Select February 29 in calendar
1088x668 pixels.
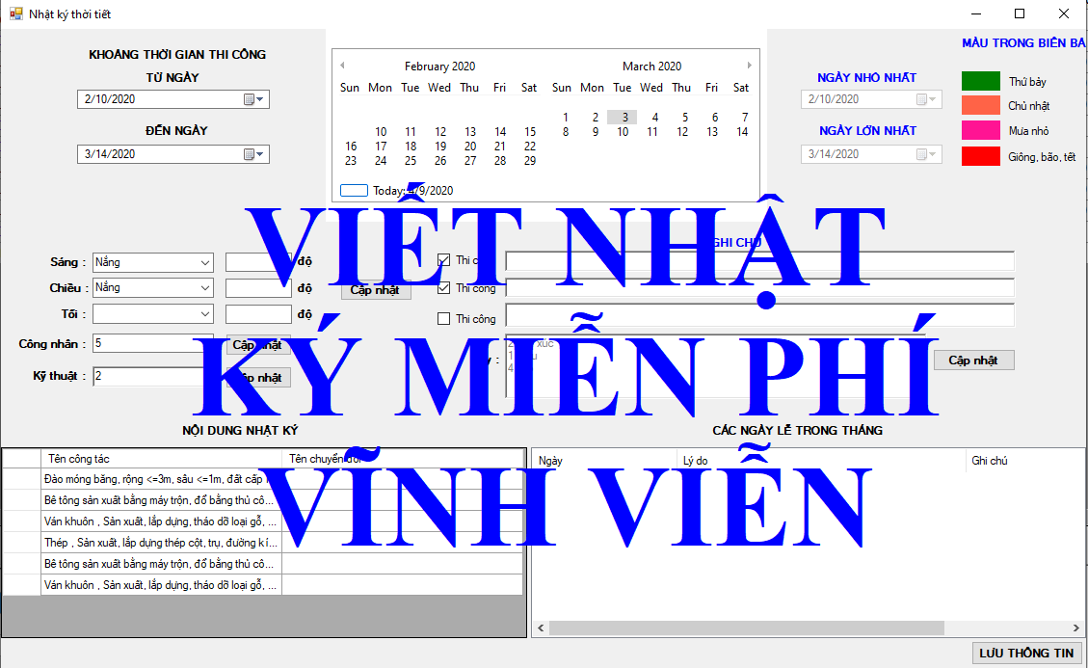[529, 161]
